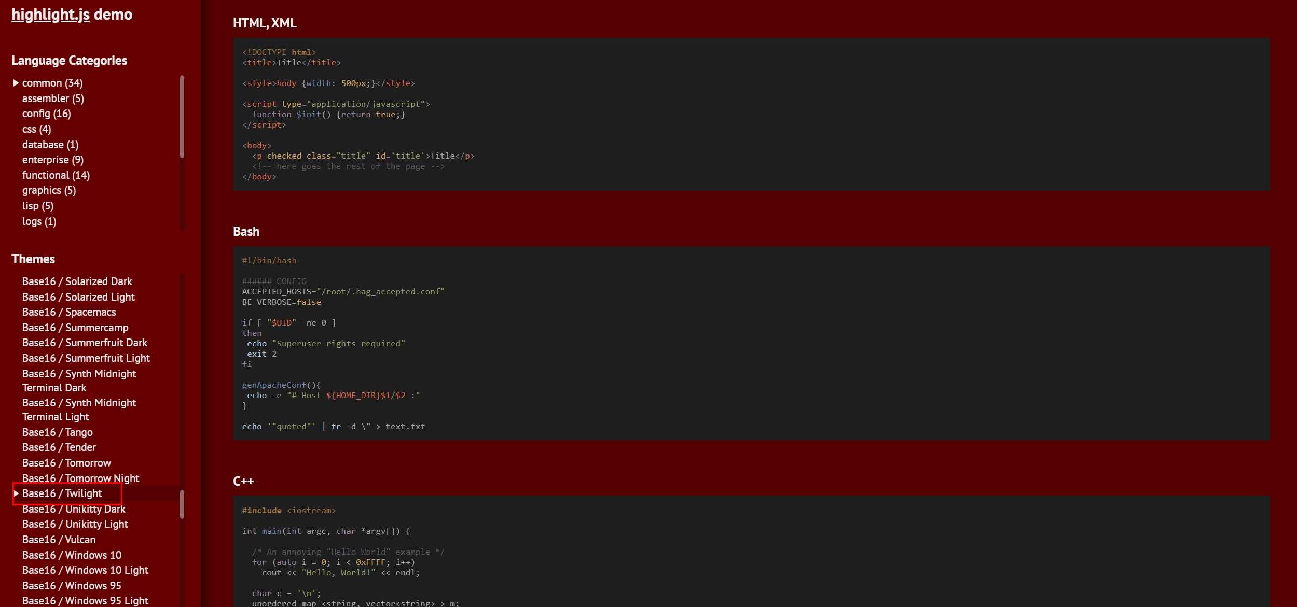This screenshot has height=607, width=1297.
Task: Click inside the Bash code block
Action: point(750,343)
